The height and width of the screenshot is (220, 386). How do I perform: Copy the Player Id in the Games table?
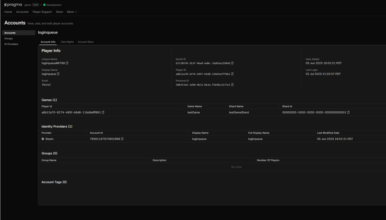(x=103, y=112)
